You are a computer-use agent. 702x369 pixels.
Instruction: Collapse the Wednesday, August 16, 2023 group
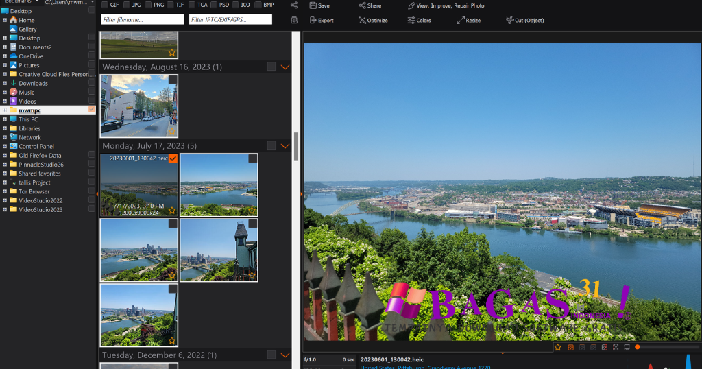click(x=285, y=67)
